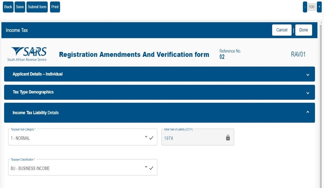Click Done in the Income Tax header
The image size is (324, 188).
[303, 30]
